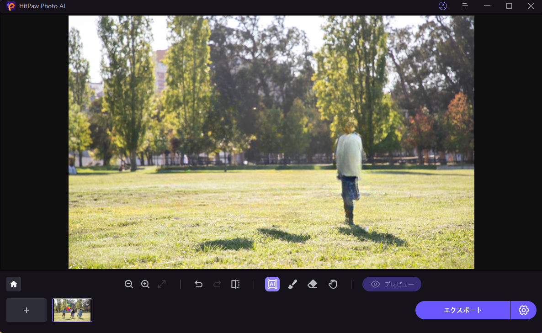Select the balloon photo thumbnail
This screenshot has height=333, width=542.
pos(72,310)
